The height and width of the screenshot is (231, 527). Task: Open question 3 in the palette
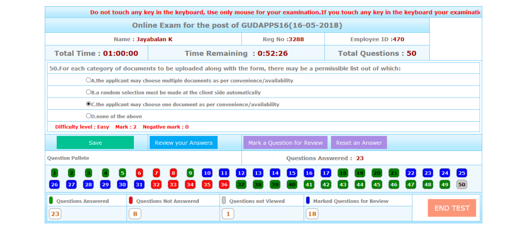(x=89, y=173)
